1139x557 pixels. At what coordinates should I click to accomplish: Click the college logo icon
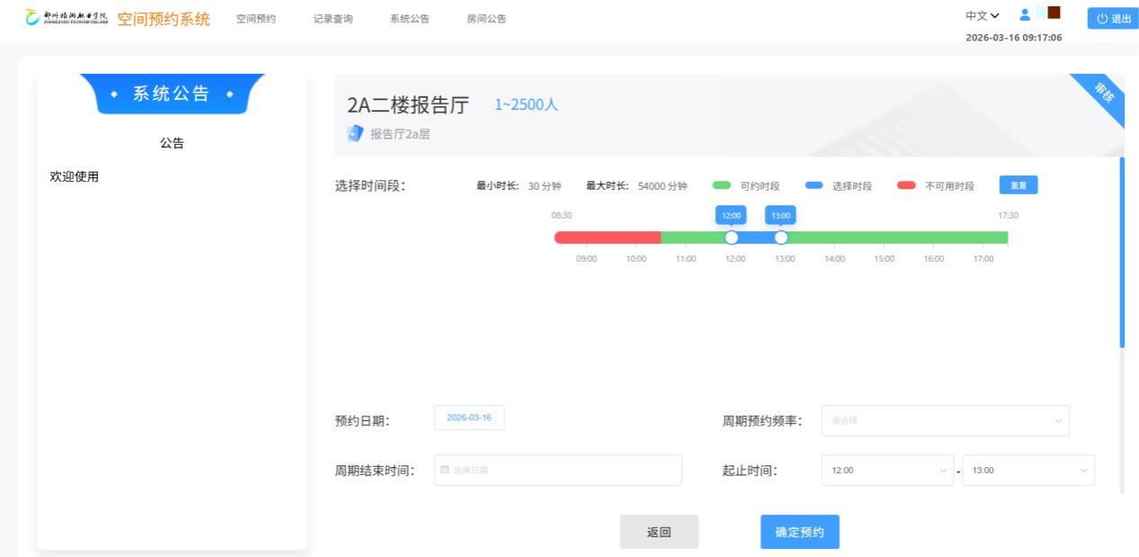(33, 19)
